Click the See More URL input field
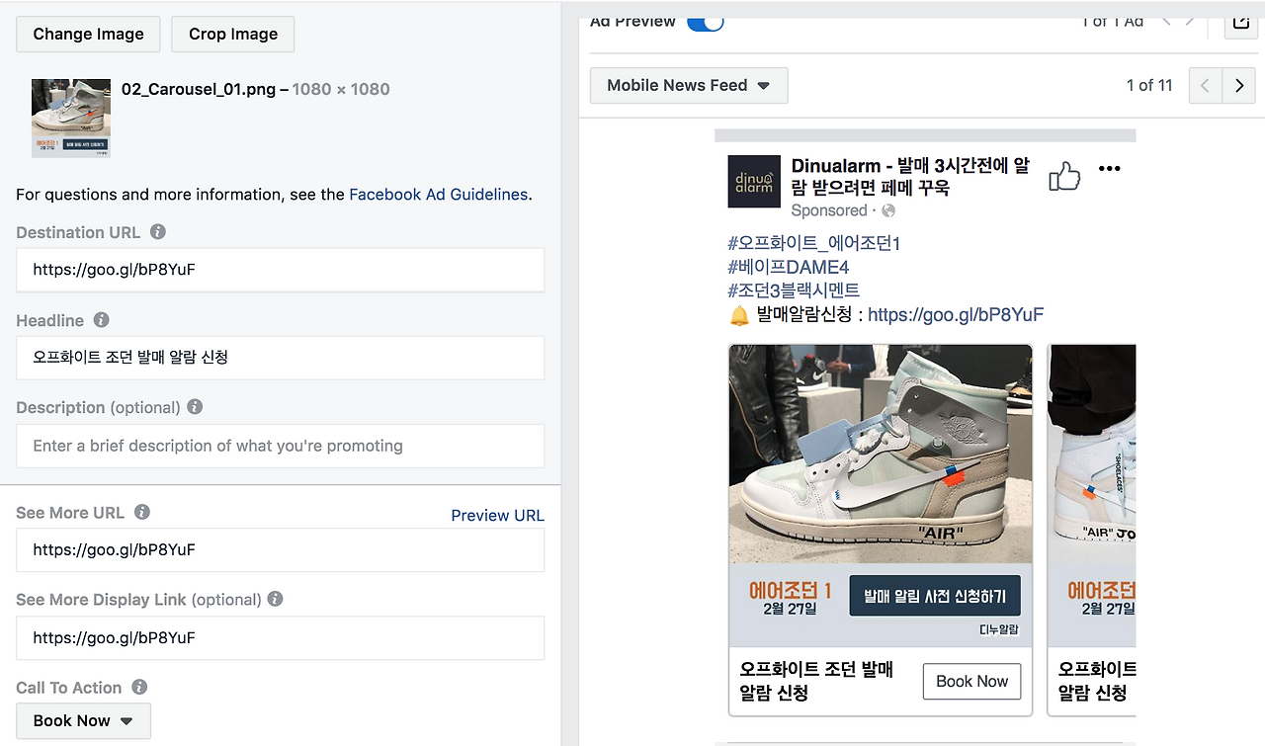This screenshot has width=1265, height=746. click(x=281, y=549)
